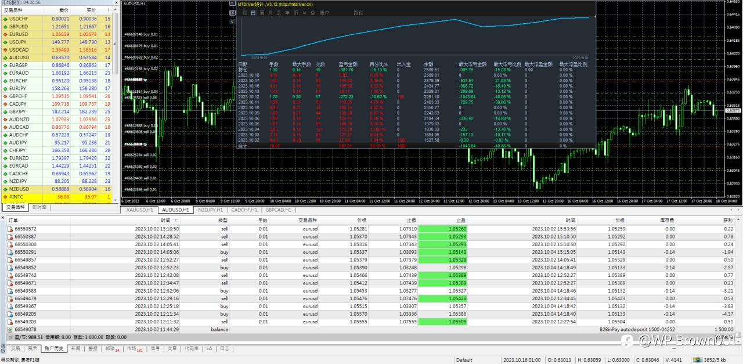Screen dimensions: 743x364
Task: Click order #66607146 buy 0.01 chart label
Action: [141, 34]
